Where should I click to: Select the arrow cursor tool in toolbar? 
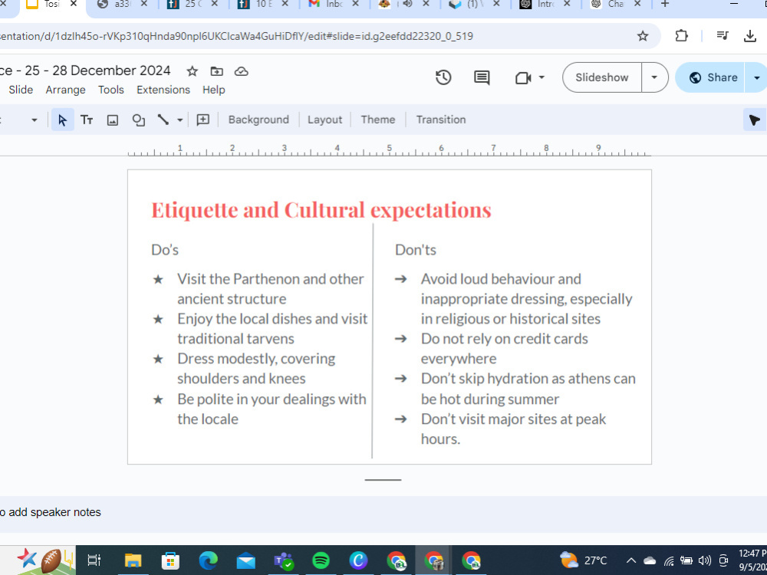point(63,120)
